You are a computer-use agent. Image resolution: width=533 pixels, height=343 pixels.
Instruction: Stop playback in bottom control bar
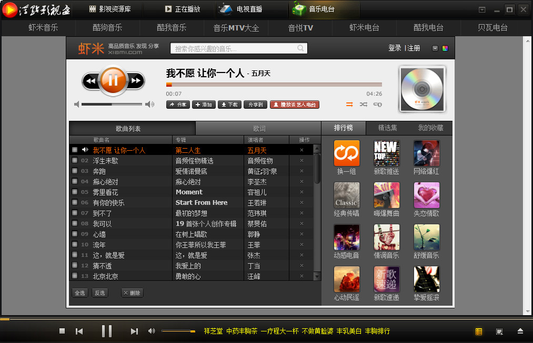coord(62,331)
